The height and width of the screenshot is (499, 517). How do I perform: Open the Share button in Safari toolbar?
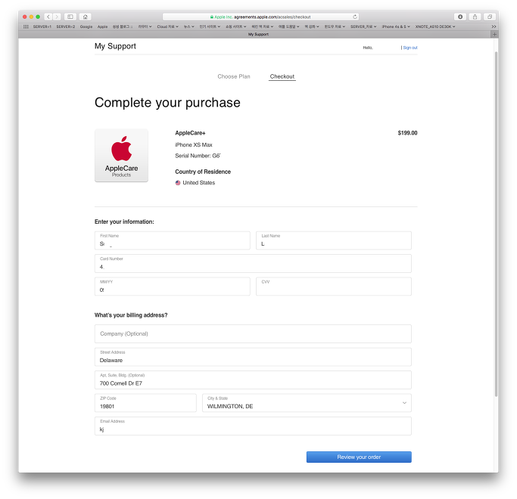pos(475,17)
